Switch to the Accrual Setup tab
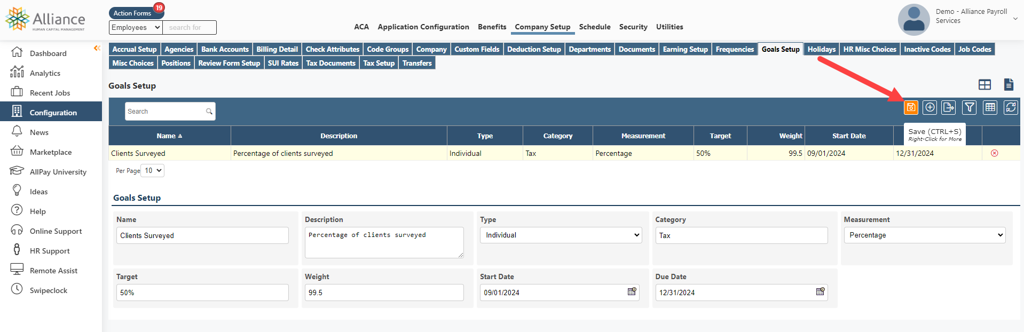Screen dimensions: 1024x332 (x=135, y=49)
